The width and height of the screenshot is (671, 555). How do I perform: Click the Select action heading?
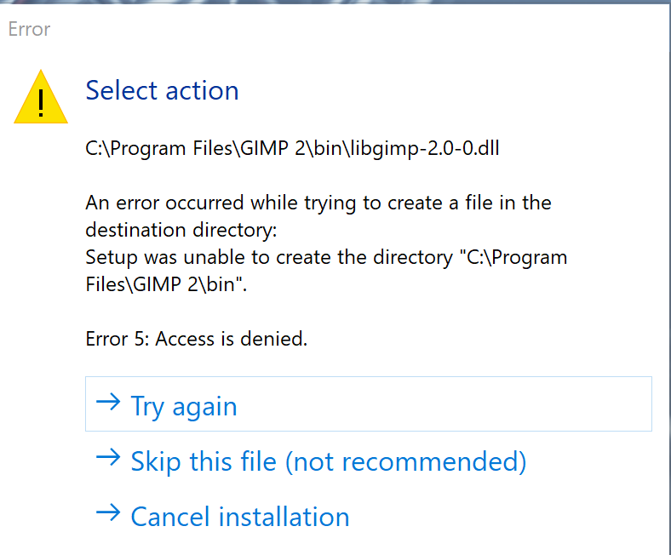pos(162,90)
